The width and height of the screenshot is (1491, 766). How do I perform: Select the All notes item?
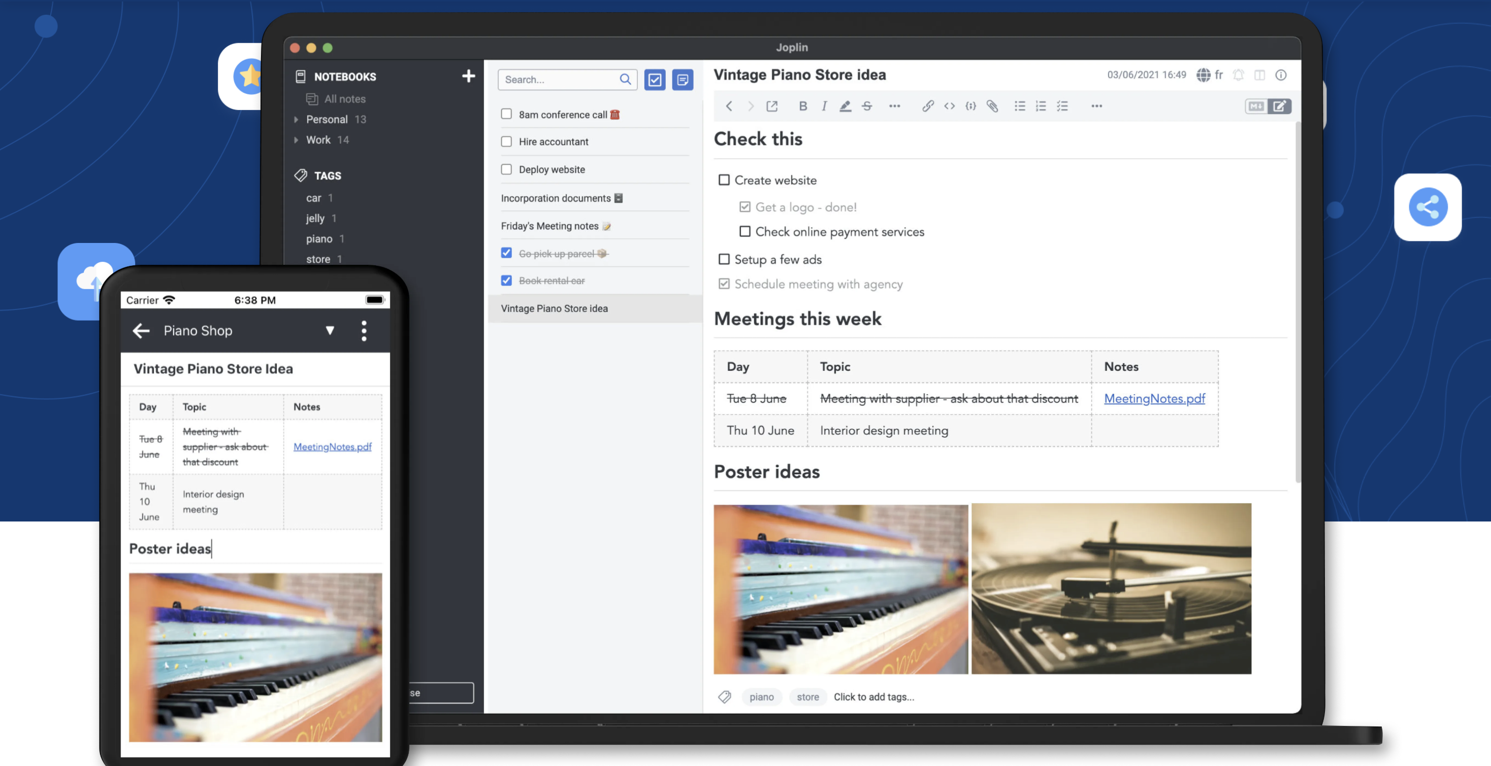coord(344,99)
